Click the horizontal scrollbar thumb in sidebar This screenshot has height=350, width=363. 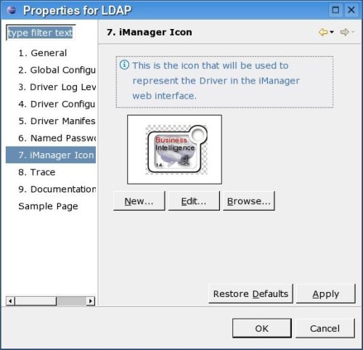point(36,301)
